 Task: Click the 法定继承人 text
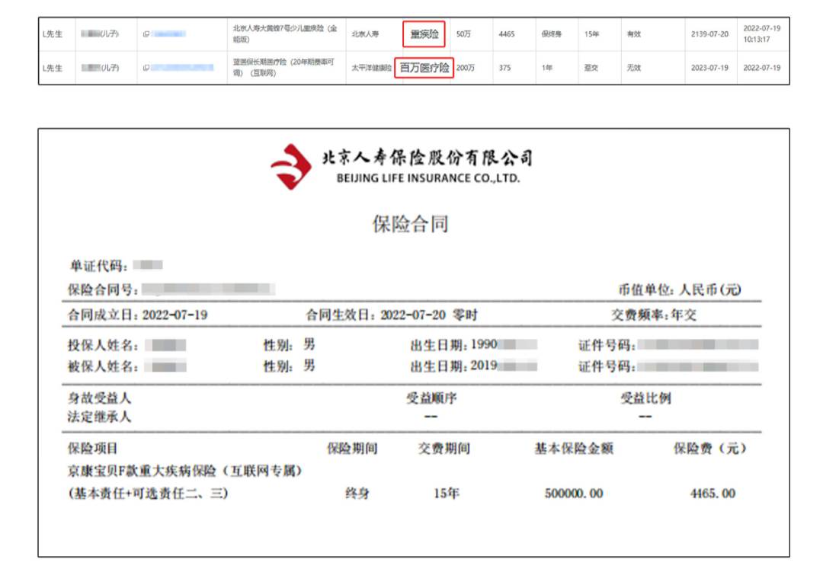tap(99, 417)
